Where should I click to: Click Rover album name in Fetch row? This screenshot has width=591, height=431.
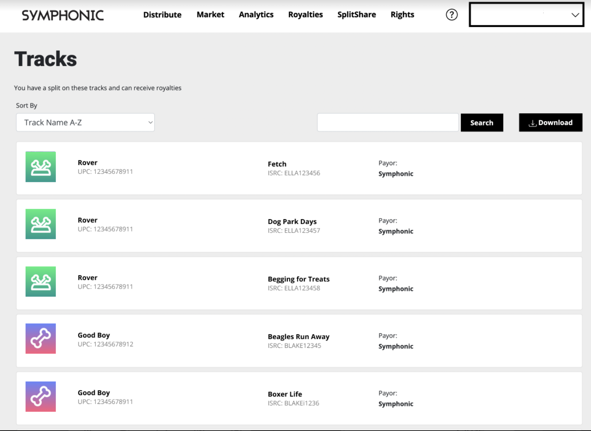[87, 162]
